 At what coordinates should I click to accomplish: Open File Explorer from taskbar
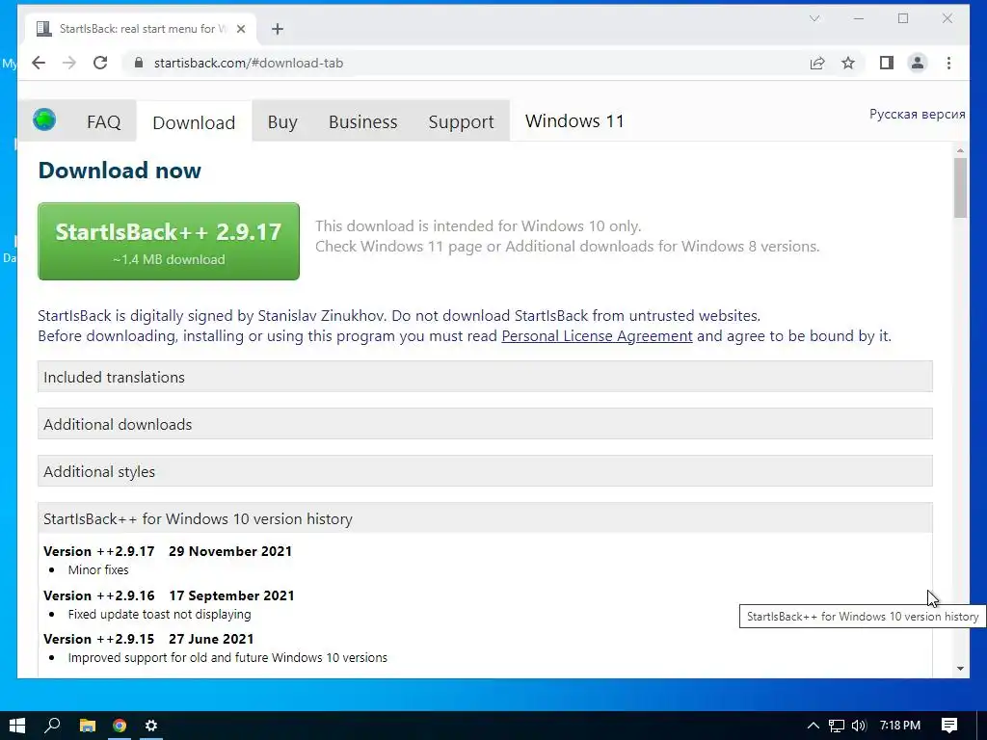coord(87,726)
